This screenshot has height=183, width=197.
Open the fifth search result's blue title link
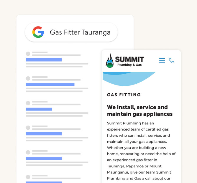tap(44, 159)
